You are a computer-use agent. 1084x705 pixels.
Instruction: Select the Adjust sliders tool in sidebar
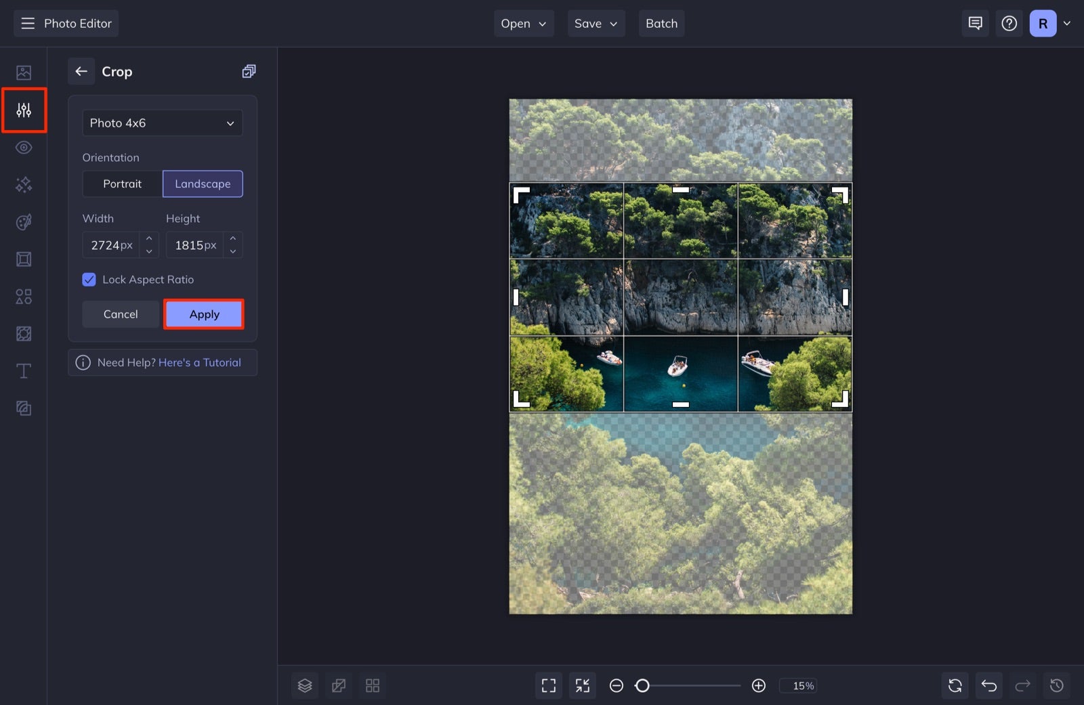click(x=24, y=110)
